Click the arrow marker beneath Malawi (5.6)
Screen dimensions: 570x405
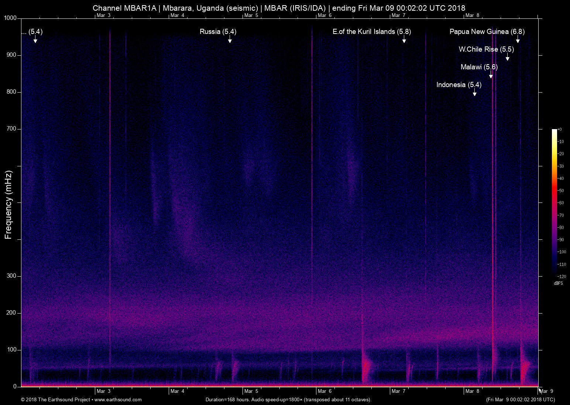491,75
